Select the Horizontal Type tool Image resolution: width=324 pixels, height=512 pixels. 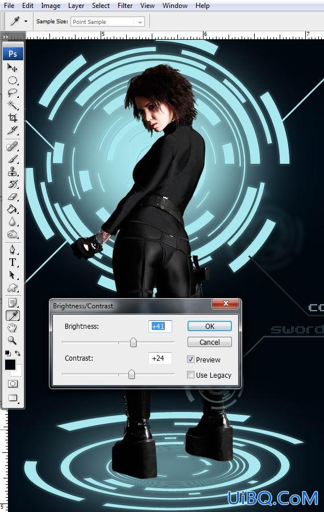pyautogui.click(x=13, y=262)
